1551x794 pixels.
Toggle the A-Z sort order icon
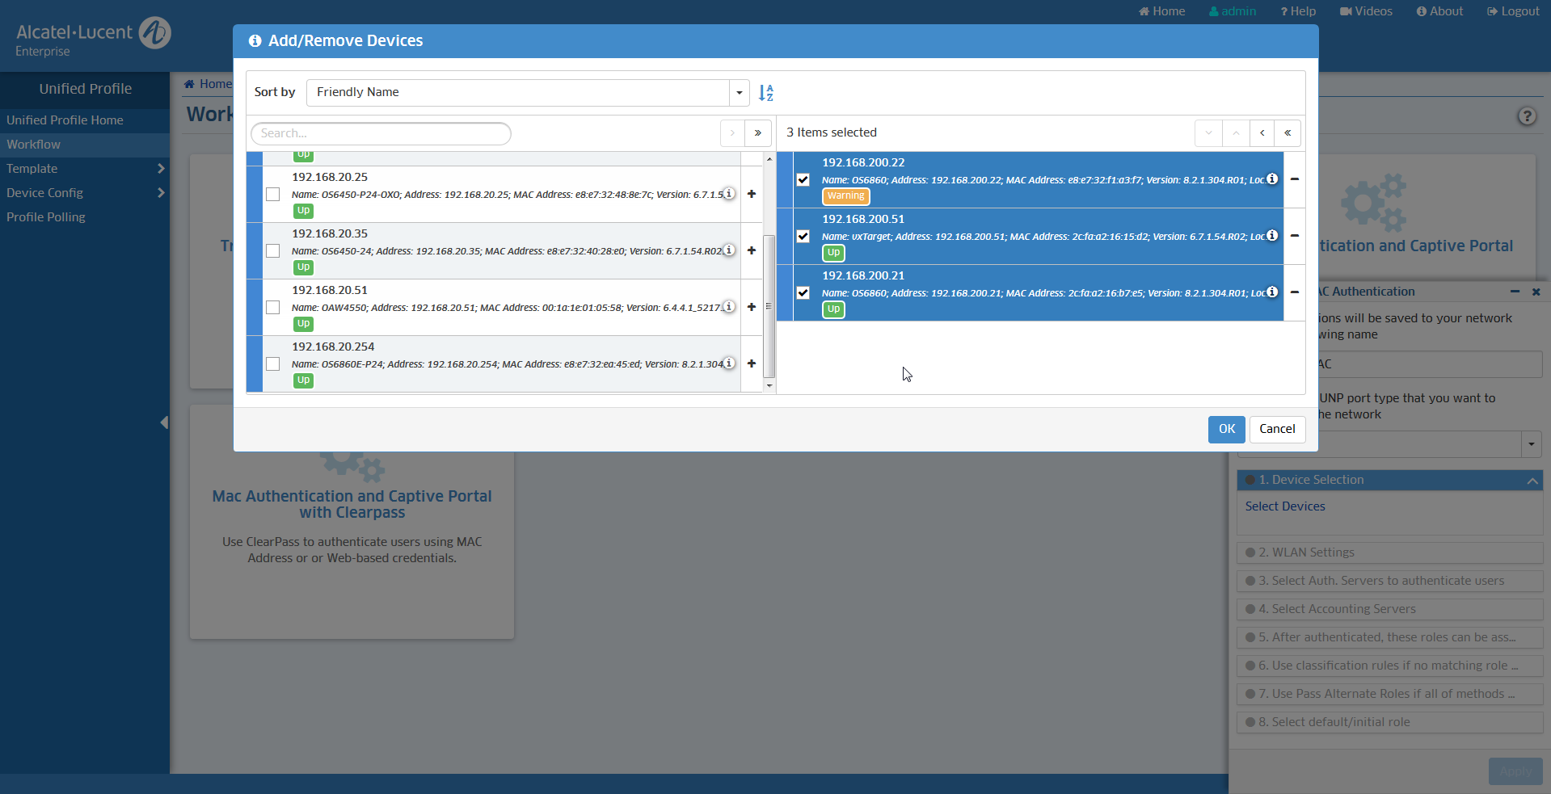[x=765, y=93]
